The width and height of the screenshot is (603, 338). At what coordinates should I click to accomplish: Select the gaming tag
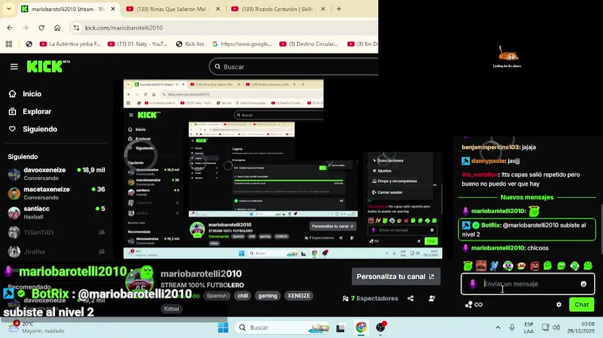click(x=268, y=296)
